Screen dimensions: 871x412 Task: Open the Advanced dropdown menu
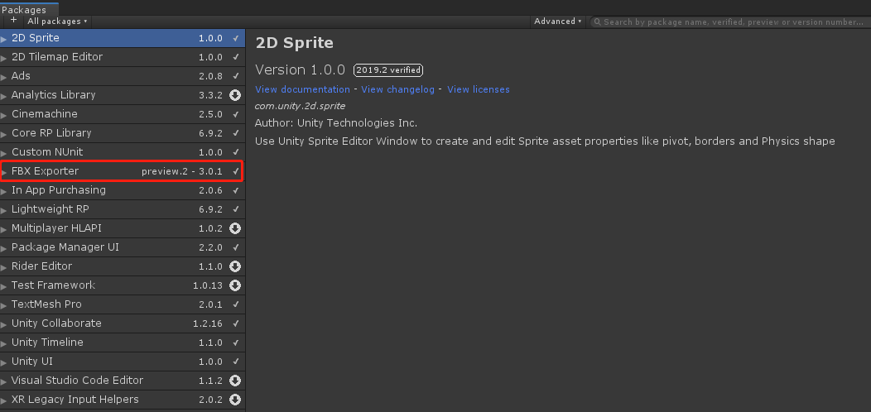[558, 22]
